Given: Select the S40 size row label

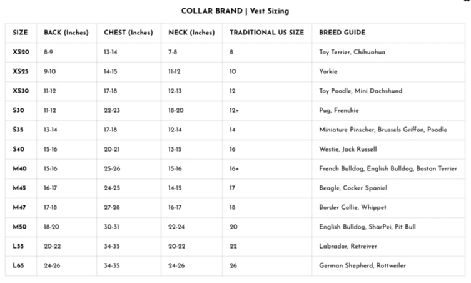Looking at the screenshot, I should pyautogui.click(x=18, y=149).
